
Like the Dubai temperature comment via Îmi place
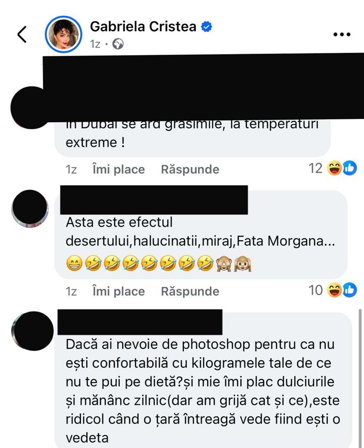[x=119, y=169]
